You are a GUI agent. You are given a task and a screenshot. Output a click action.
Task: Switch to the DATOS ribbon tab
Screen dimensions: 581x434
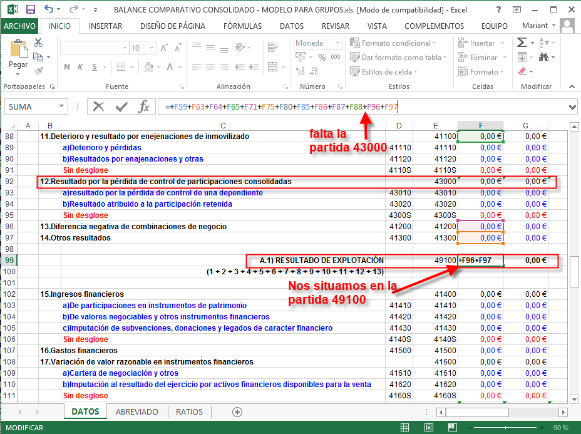click(x=292, y=26)
